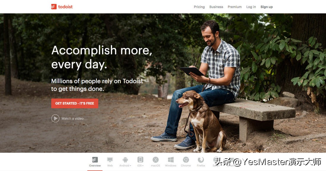The width and height of the screenshot is (326, 171).
Task: Select the Overview platform icon
Action: click(x=95, y=159)
